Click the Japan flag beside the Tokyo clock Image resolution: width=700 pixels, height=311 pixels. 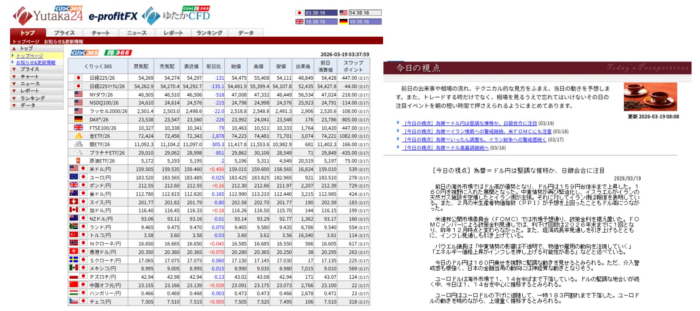pos(299,13)
